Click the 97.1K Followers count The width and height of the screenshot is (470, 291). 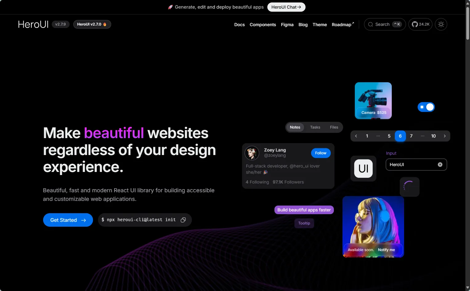coord(288,182)
